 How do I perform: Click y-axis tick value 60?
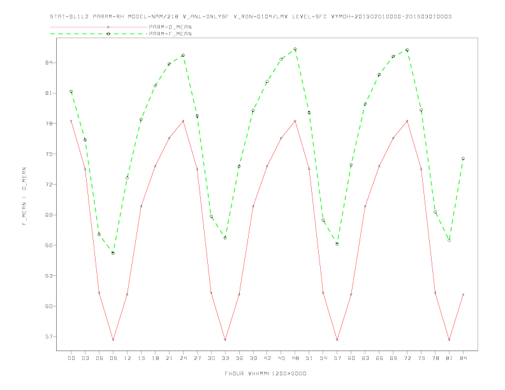pyautogui.click(x=49, y=306)
